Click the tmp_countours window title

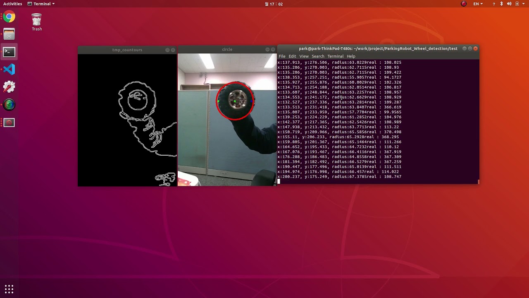click(127, 50)
